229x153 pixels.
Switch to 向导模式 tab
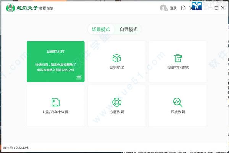pyautogui.click(x=129, y=29)
